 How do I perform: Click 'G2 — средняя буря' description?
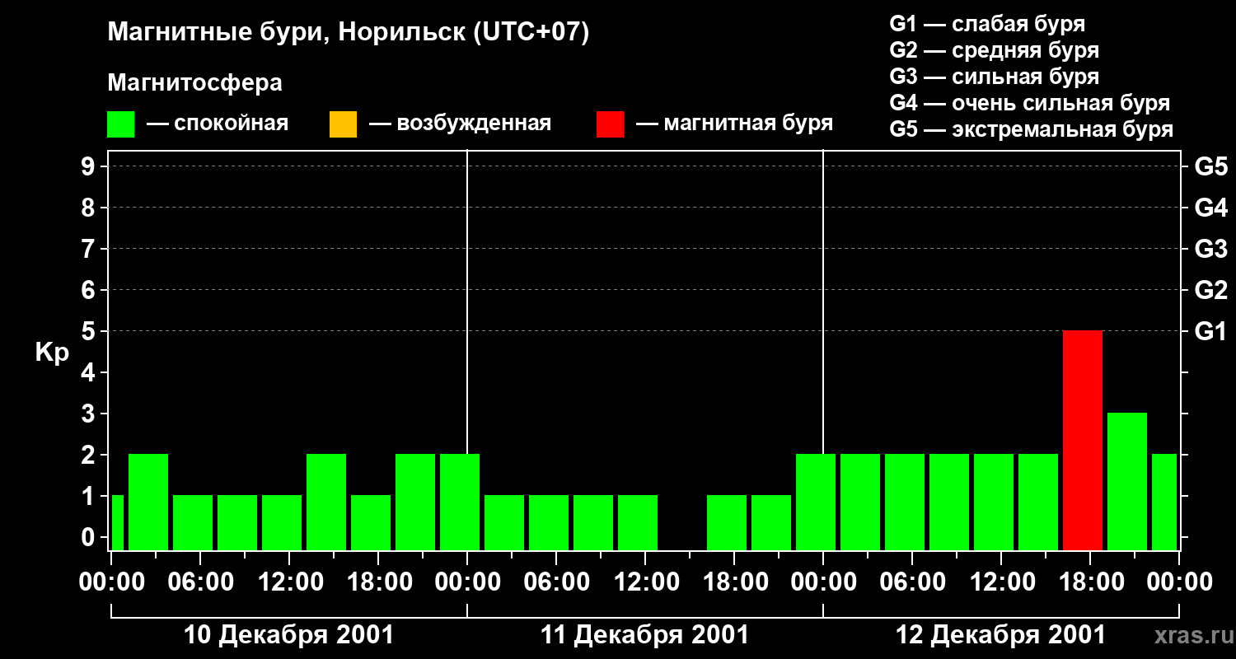coord(995,50)
